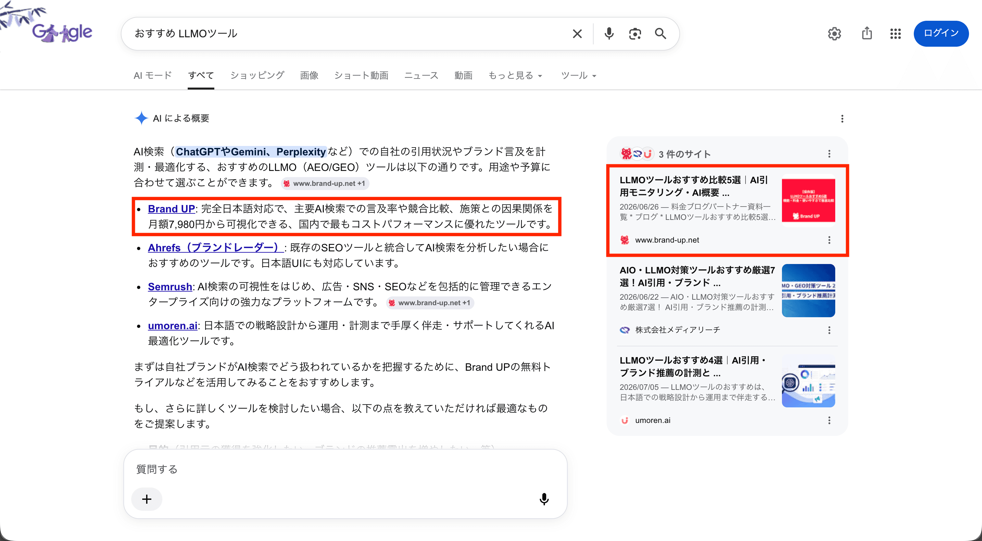Open the Google apps grid
Image resolution: width=982 pixels, height=541 pixels.
[896, 34]
